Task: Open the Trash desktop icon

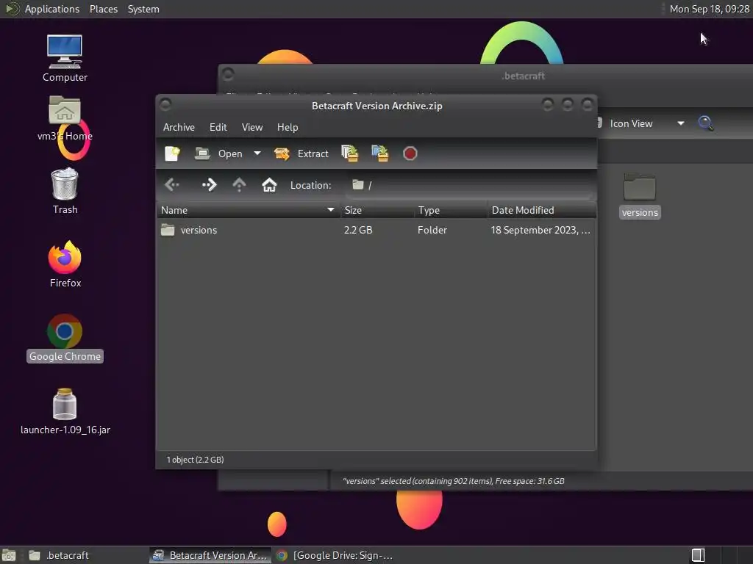Action: point(65,191)
